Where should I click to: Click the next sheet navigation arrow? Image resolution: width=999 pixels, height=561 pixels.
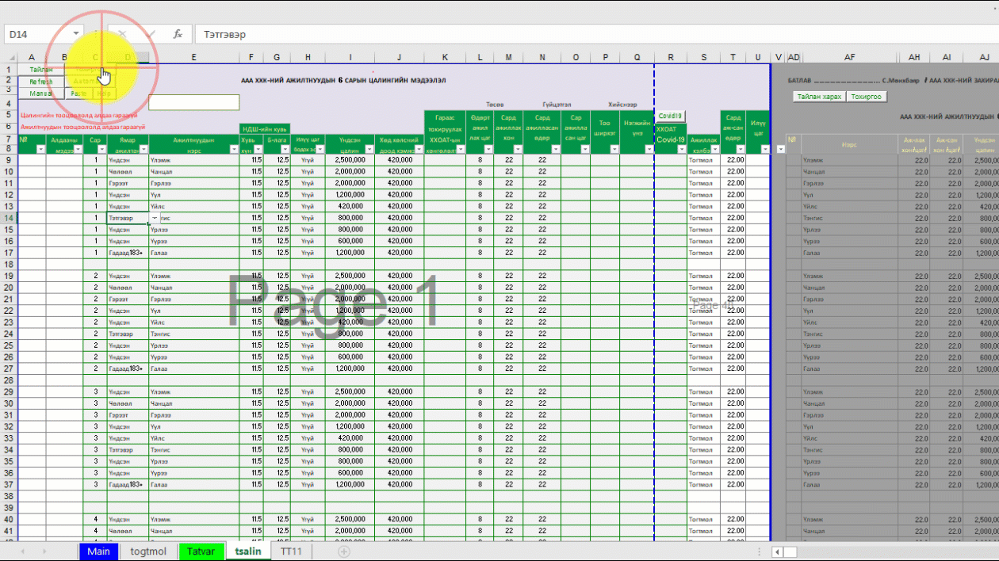44,551
